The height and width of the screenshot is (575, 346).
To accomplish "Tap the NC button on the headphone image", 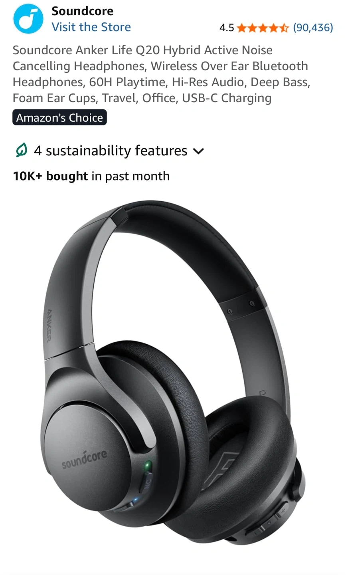I will pos(146,482).
